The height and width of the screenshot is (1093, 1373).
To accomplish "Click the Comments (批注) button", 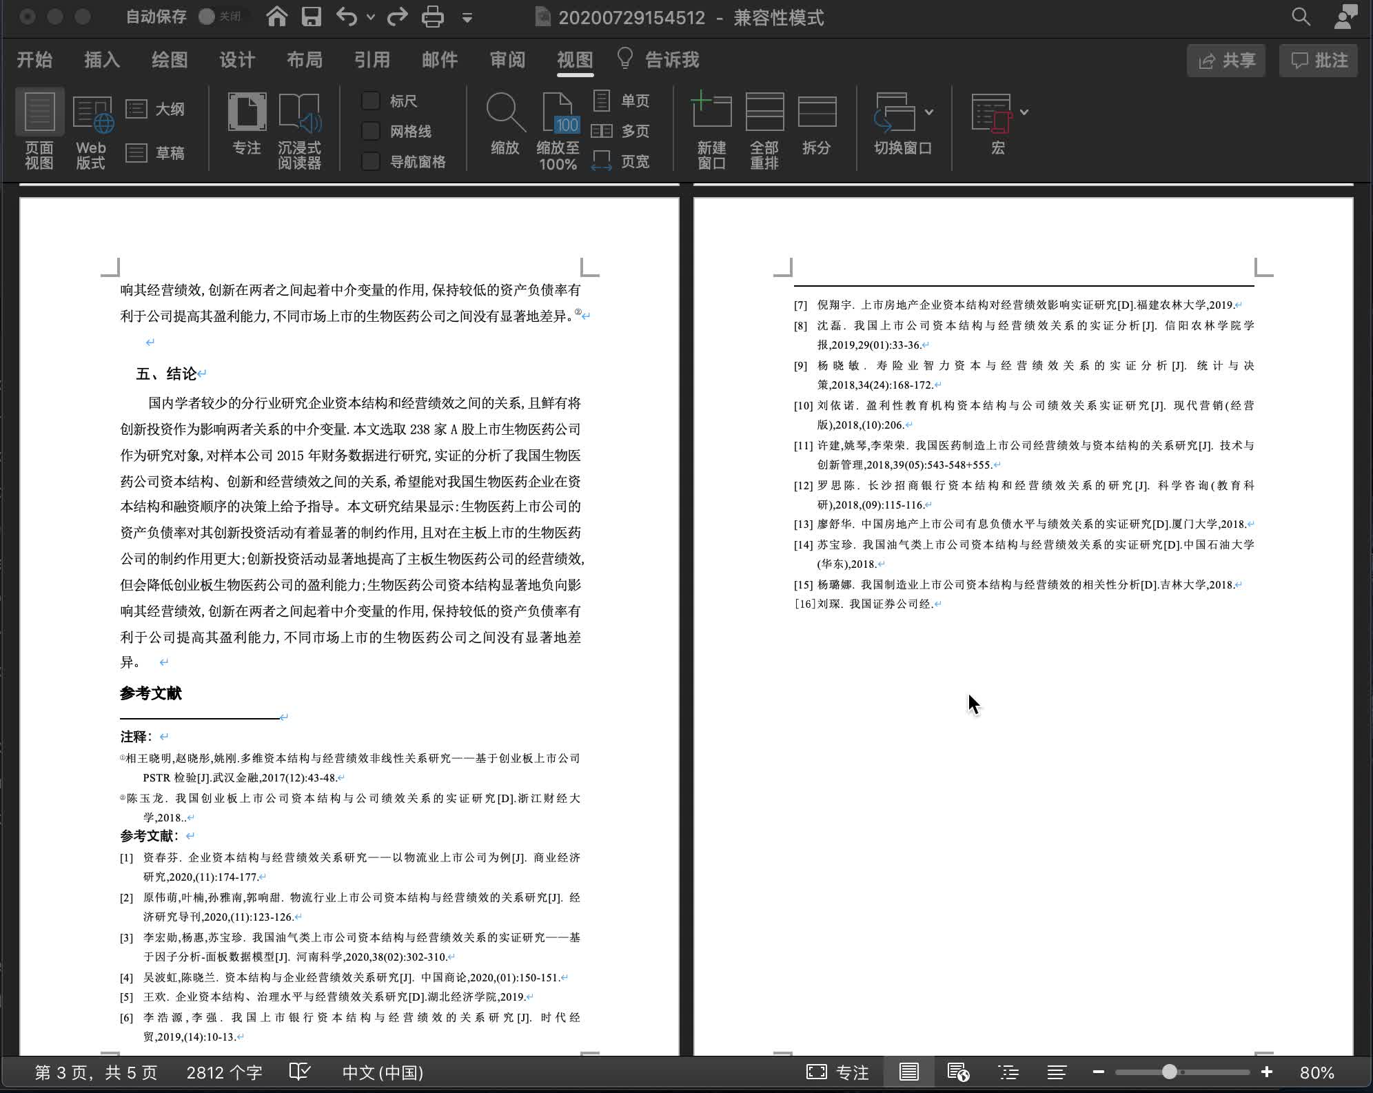I will (1319, 61).
